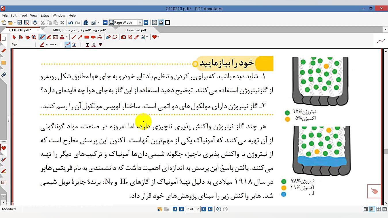This screenshot has height=218, width=388.
Task: Select the Stamp tool
Action: pyautogui.click(x=62, y=37)
